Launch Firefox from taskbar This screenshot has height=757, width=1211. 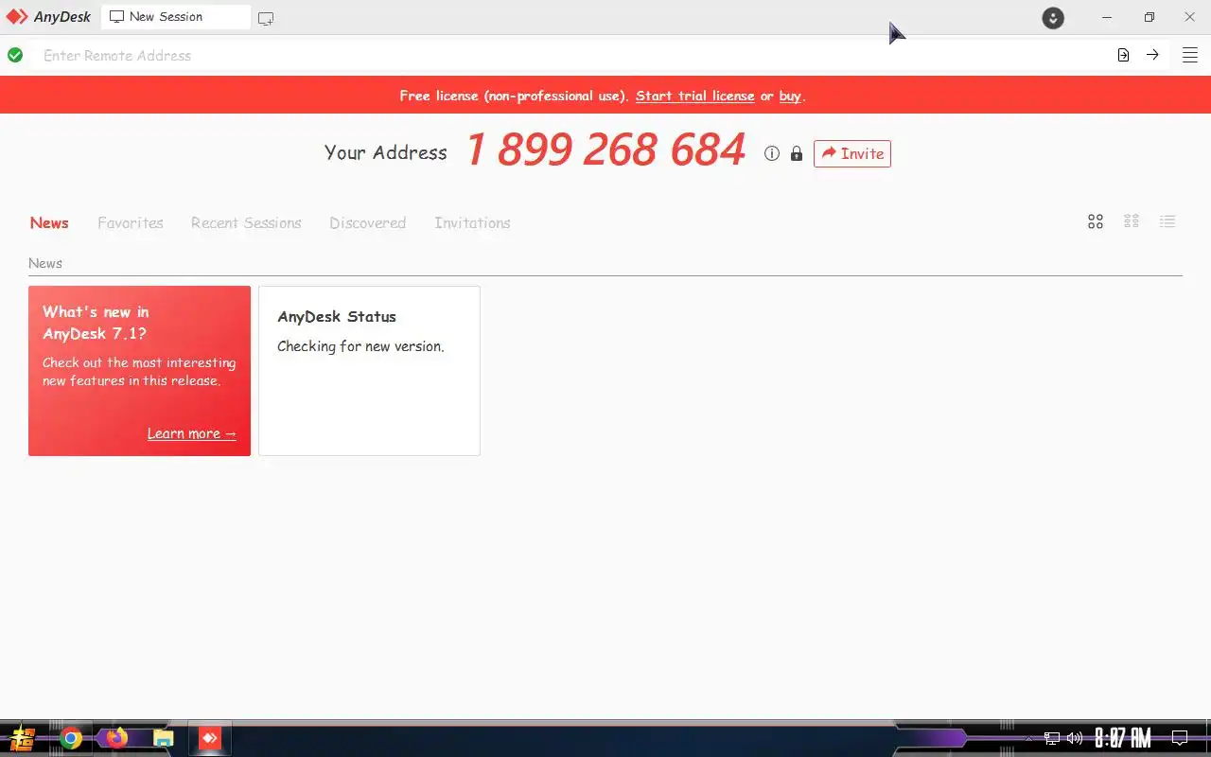pos(117,738)
